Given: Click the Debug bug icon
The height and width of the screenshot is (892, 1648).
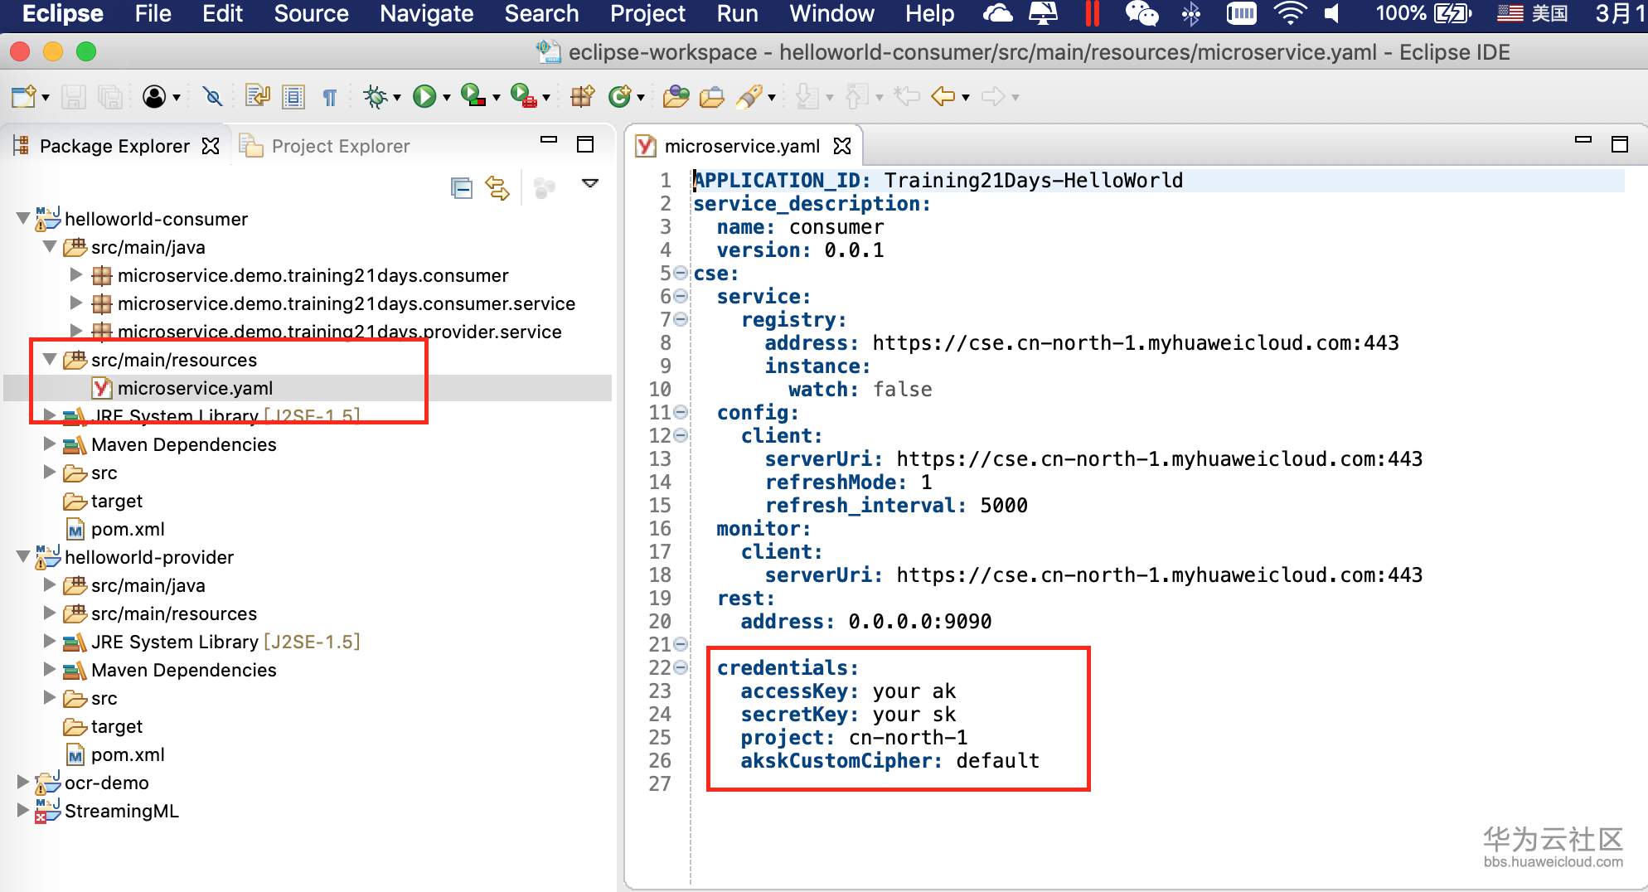Looking at the screenshot, I should coord(376,97).
